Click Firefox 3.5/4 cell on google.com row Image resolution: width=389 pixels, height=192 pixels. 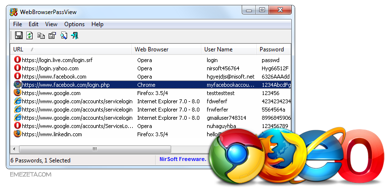click(x=153, y=93)
